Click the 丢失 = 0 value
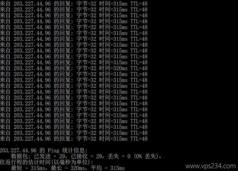 [119, 156]
